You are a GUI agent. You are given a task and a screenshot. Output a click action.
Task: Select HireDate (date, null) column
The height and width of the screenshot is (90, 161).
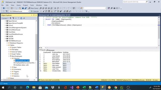tap(22, 65)
